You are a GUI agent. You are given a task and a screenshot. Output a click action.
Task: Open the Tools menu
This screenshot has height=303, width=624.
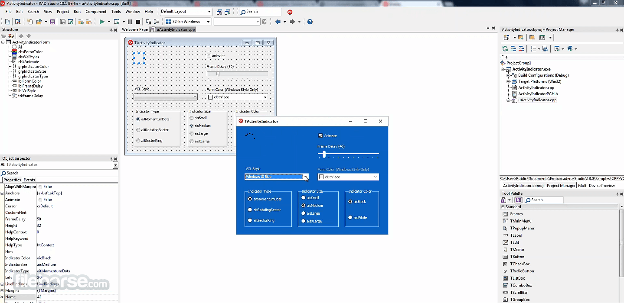point(116,12)
